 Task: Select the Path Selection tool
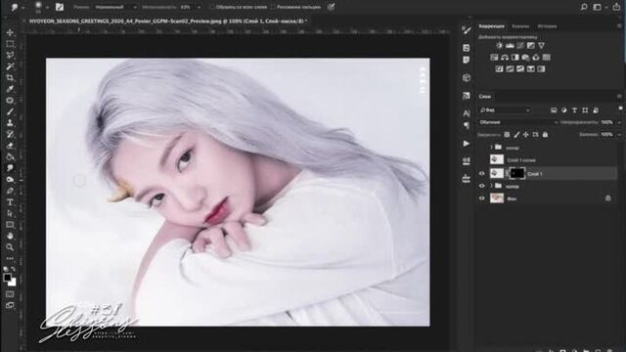pyautogui.click(x=10, y=213)
